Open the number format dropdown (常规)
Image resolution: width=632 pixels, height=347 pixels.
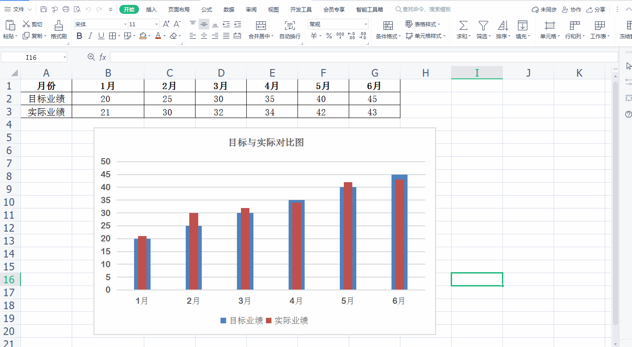pyautogui.click(x=366, y=24)
